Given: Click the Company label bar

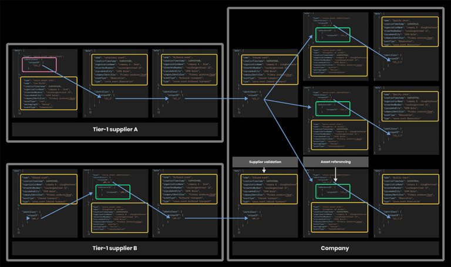Looking at the screenshot, I should [335, 248].
